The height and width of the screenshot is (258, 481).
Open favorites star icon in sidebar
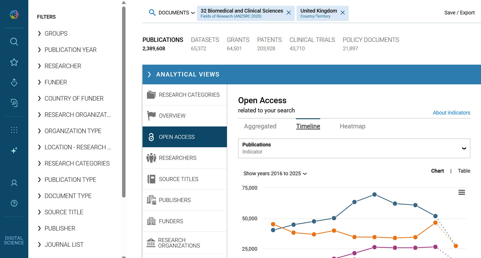tap(14, 62)
